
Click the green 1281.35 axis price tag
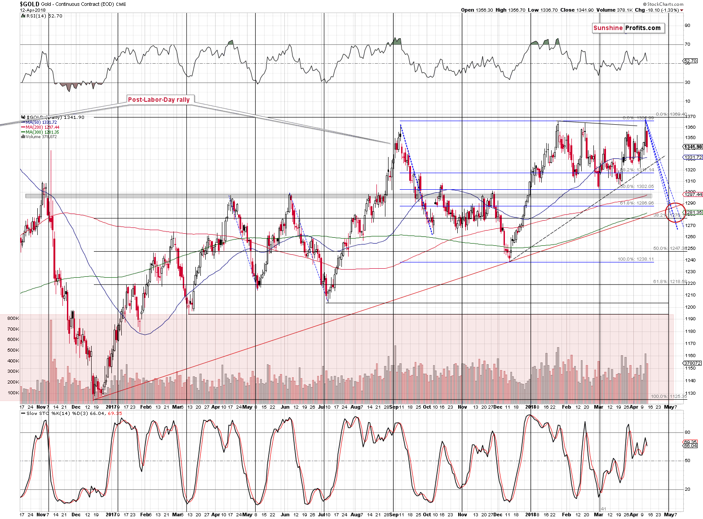coord(694,213)
